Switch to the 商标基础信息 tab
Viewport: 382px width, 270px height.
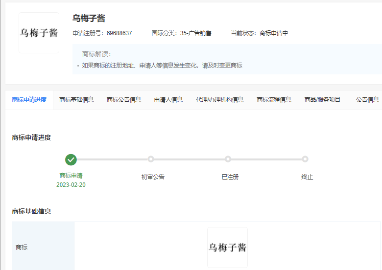[x=76, y=100]
